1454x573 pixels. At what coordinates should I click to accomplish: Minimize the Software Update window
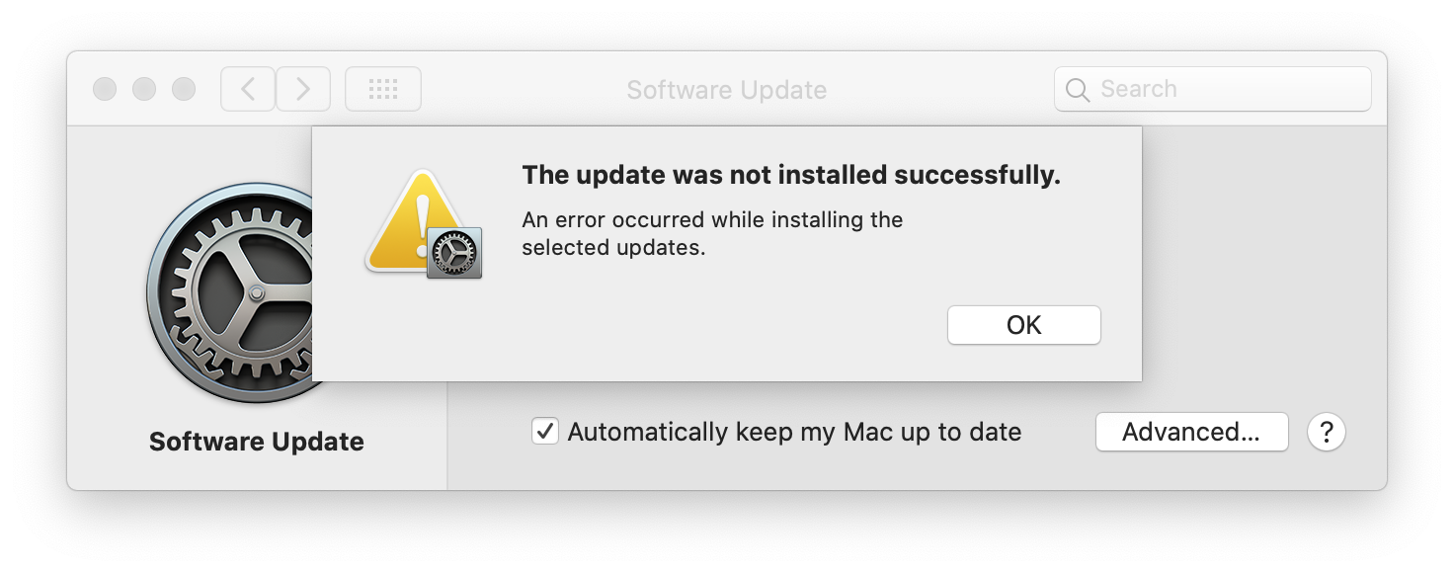click(144, 89)
